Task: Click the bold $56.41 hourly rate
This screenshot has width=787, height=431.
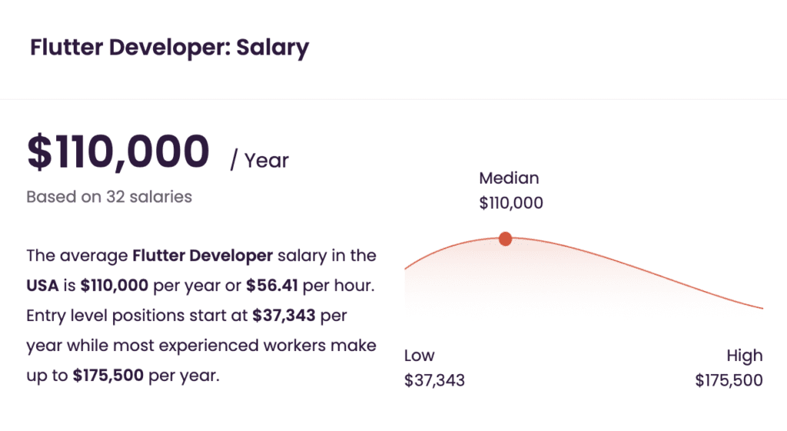Action: [271, 286]
